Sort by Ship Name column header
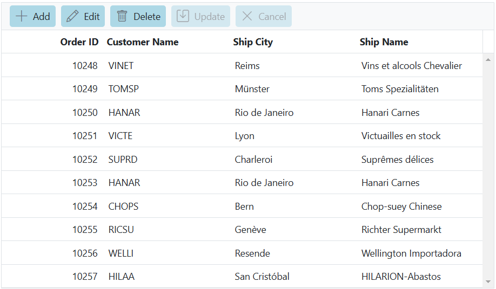Screen dimensions: 496x289 click(384, 42)
